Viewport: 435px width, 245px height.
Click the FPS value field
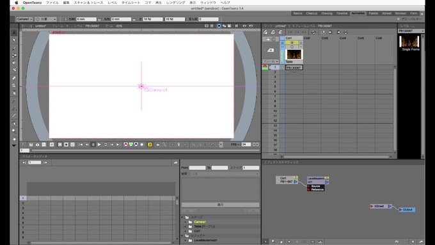(246, 145)
